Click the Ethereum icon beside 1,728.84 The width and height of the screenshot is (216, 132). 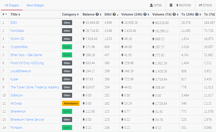tap(153, 103)
